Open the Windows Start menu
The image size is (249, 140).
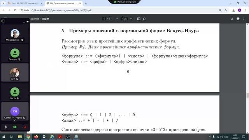[4, 136]
